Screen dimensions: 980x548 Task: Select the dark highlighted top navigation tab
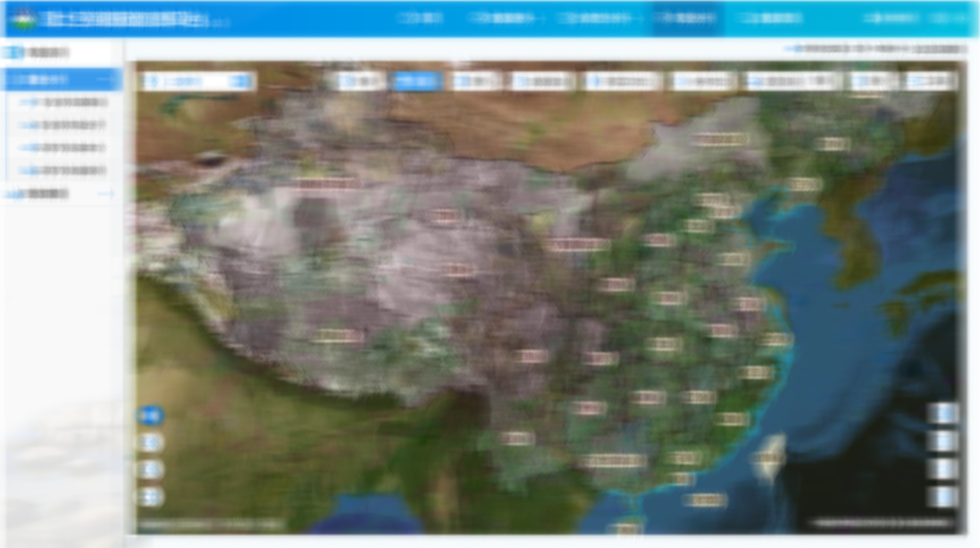pyautogui.click(x=686, y=18)
